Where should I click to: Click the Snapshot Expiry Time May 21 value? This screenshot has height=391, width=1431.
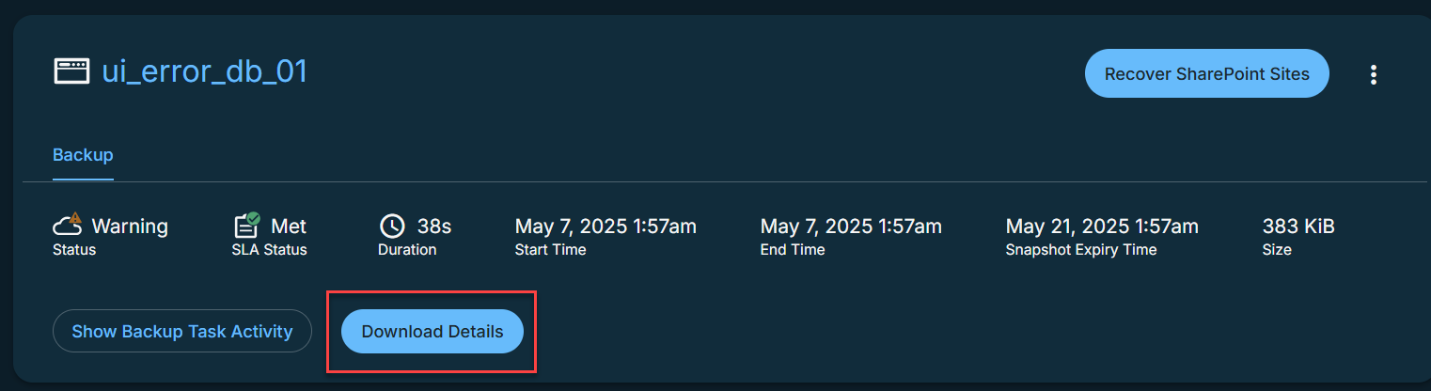[x=1102, y=227]
